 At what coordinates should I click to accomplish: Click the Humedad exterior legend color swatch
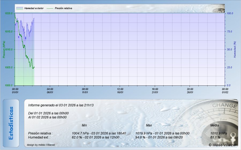(x=20, y=8)
